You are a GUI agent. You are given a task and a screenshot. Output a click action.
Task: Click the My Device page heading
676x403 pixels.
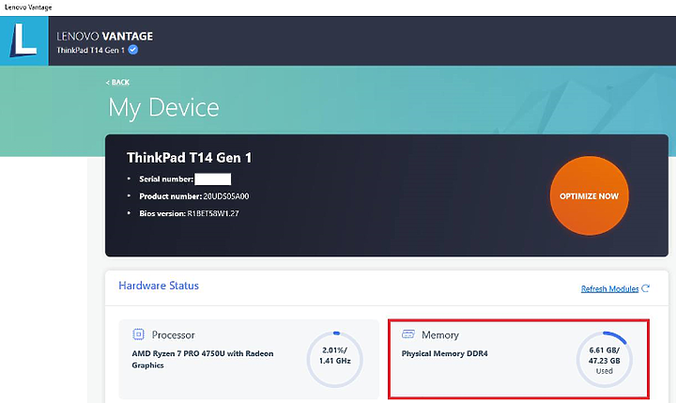click(x=163, y=108)
